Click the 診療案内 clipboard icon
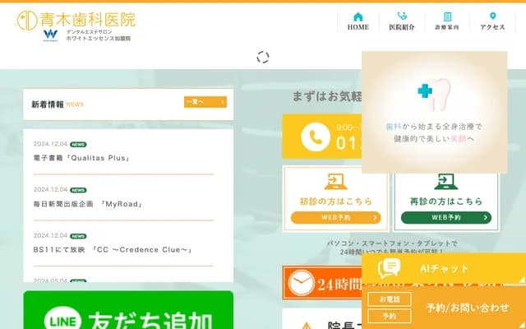The height and width of the screenshot is (329, 526). (448, 16)
